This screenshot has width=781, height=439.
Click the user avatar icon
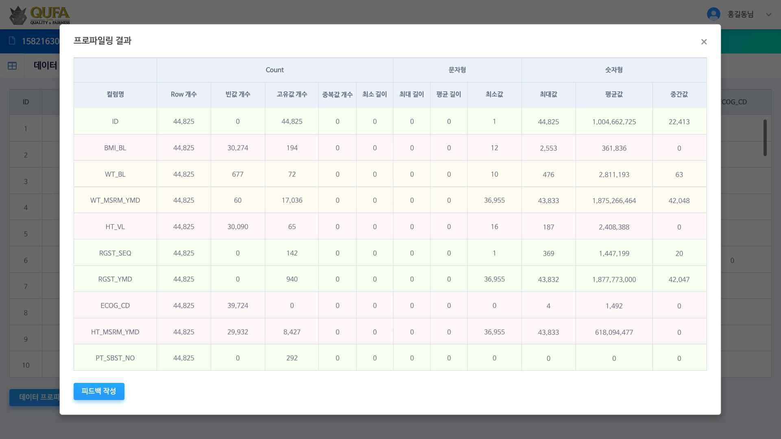click(713, 14)
